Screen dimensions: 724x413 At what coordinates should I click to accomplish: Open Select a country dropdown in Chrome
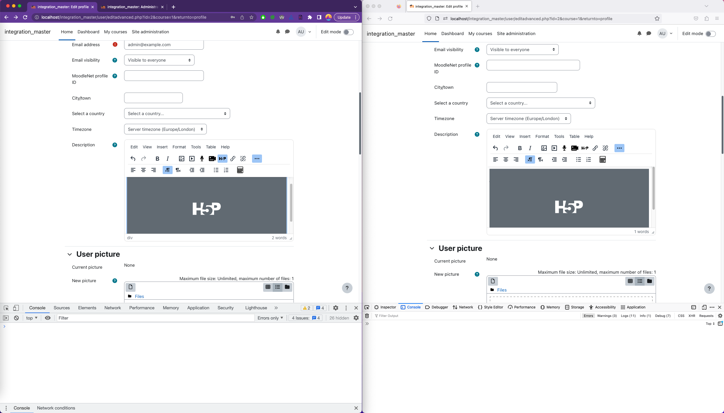coord(177,114)
